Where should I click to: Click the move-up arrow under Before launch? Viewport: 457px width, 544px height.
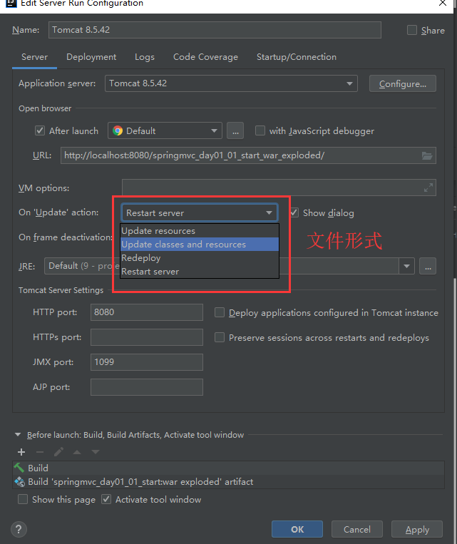point(77,452)
